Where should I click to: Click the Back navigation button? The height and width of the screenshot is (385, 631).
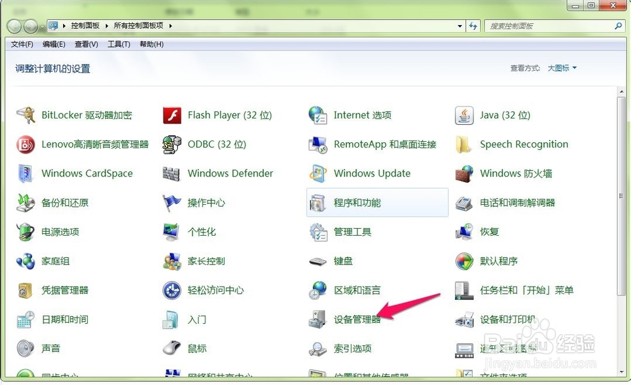[15, 26]
